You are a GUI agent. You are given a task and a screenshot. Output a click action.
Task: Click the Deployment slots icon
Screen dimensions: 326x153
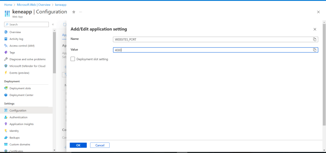click(x=6, y=88)
